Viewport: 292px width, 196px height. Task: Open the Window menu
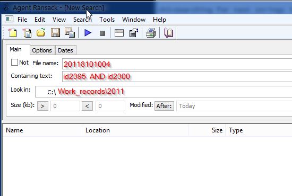coord(134,20)
